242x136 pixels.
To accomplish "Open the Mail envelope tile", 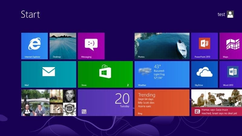I will (48, 74).
